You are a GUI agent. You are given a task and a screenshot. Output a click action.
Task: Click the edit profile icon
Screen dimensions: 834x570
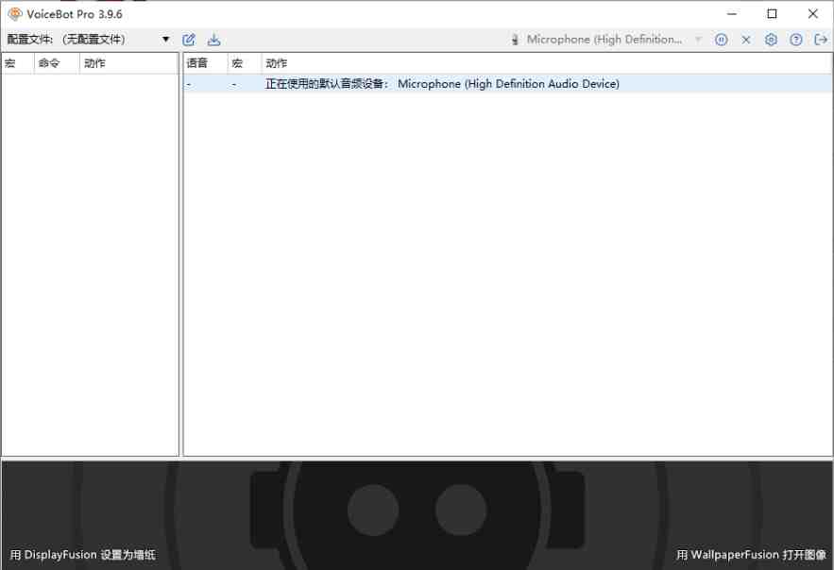click(x=188, y=40)
